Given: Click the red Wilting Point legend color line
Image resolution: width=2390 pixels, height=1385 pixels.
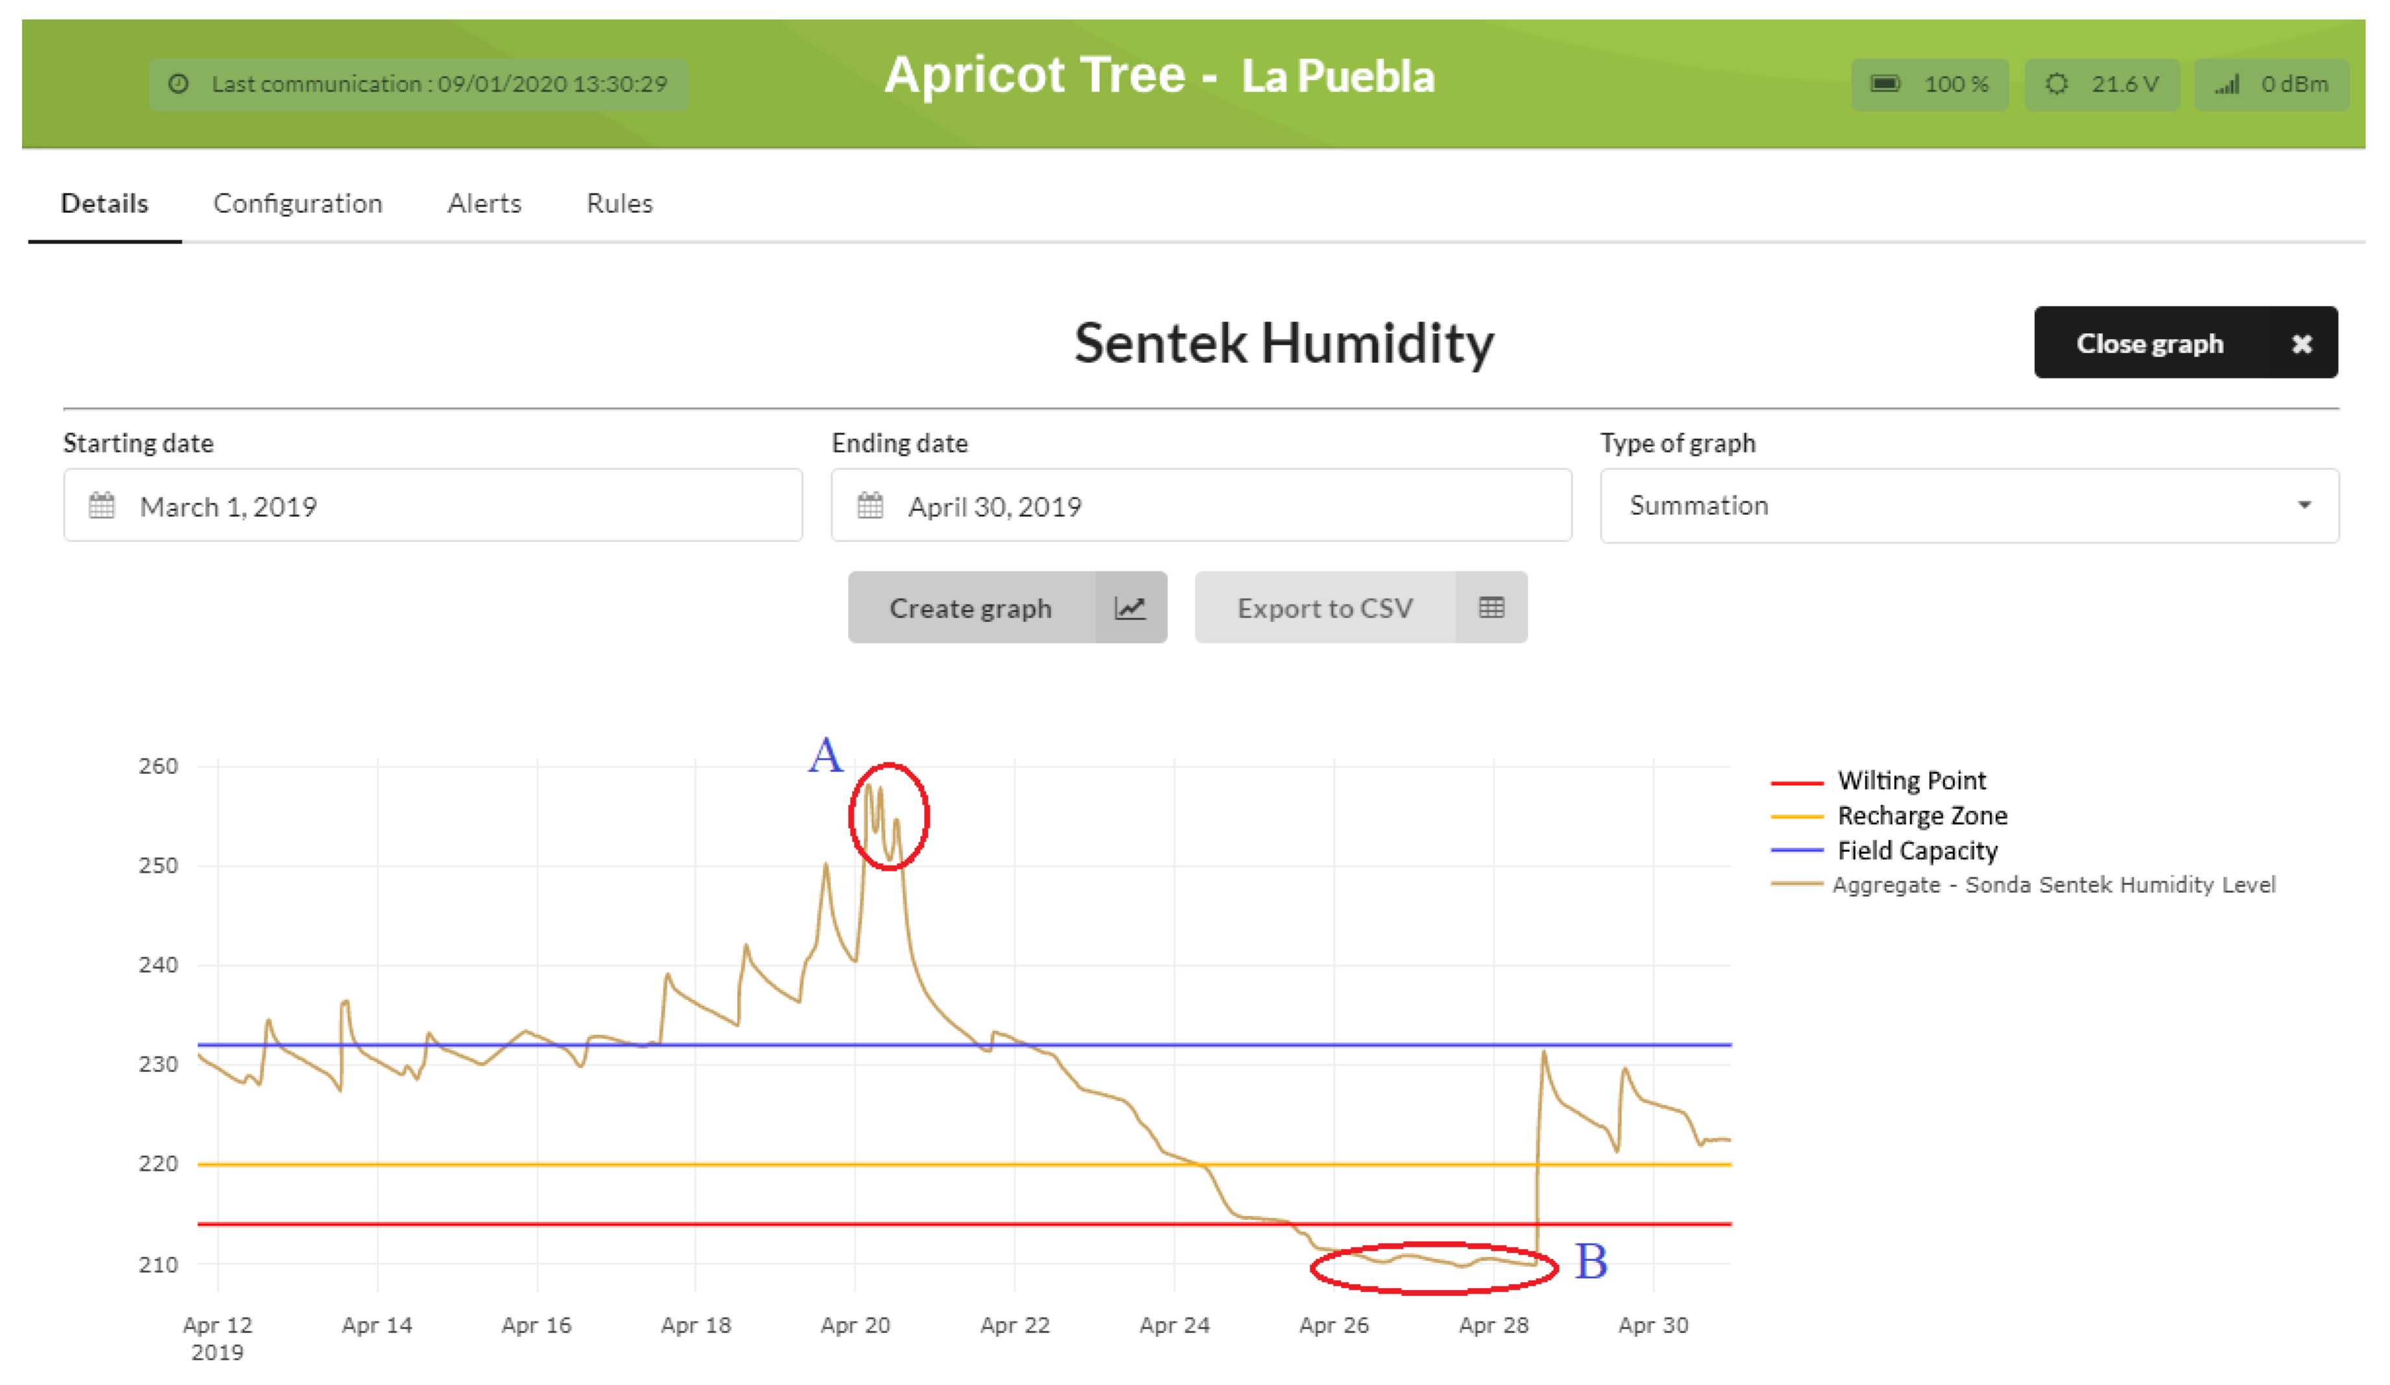Looking at the screenshot, I should (x=1797, y=784).
